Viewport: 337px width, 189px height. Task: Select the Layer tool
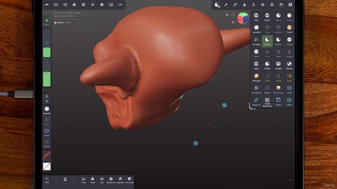tap(256, 65)
